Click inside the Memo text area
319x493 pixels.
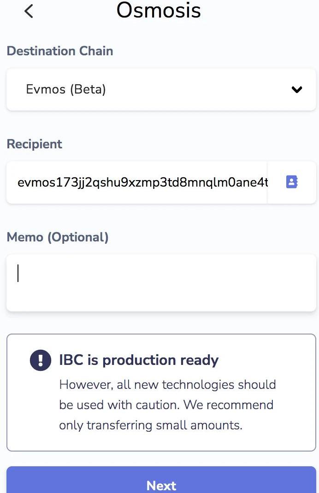(x=161, y=282)
